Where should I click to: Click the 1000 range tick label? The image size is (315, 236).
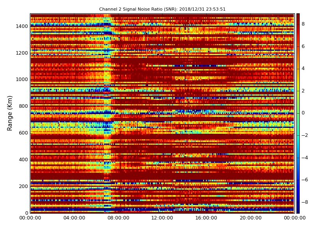tap(22, 79)
